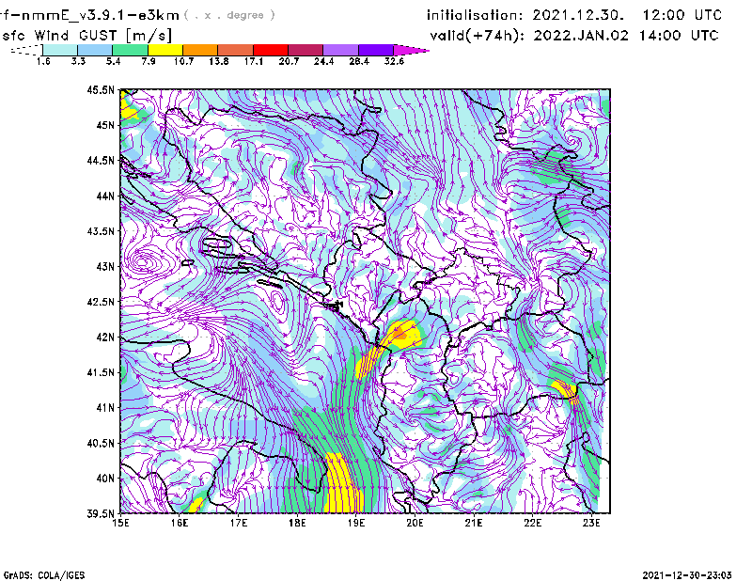Click the legend value 20.7

click(x=289, y=61)
